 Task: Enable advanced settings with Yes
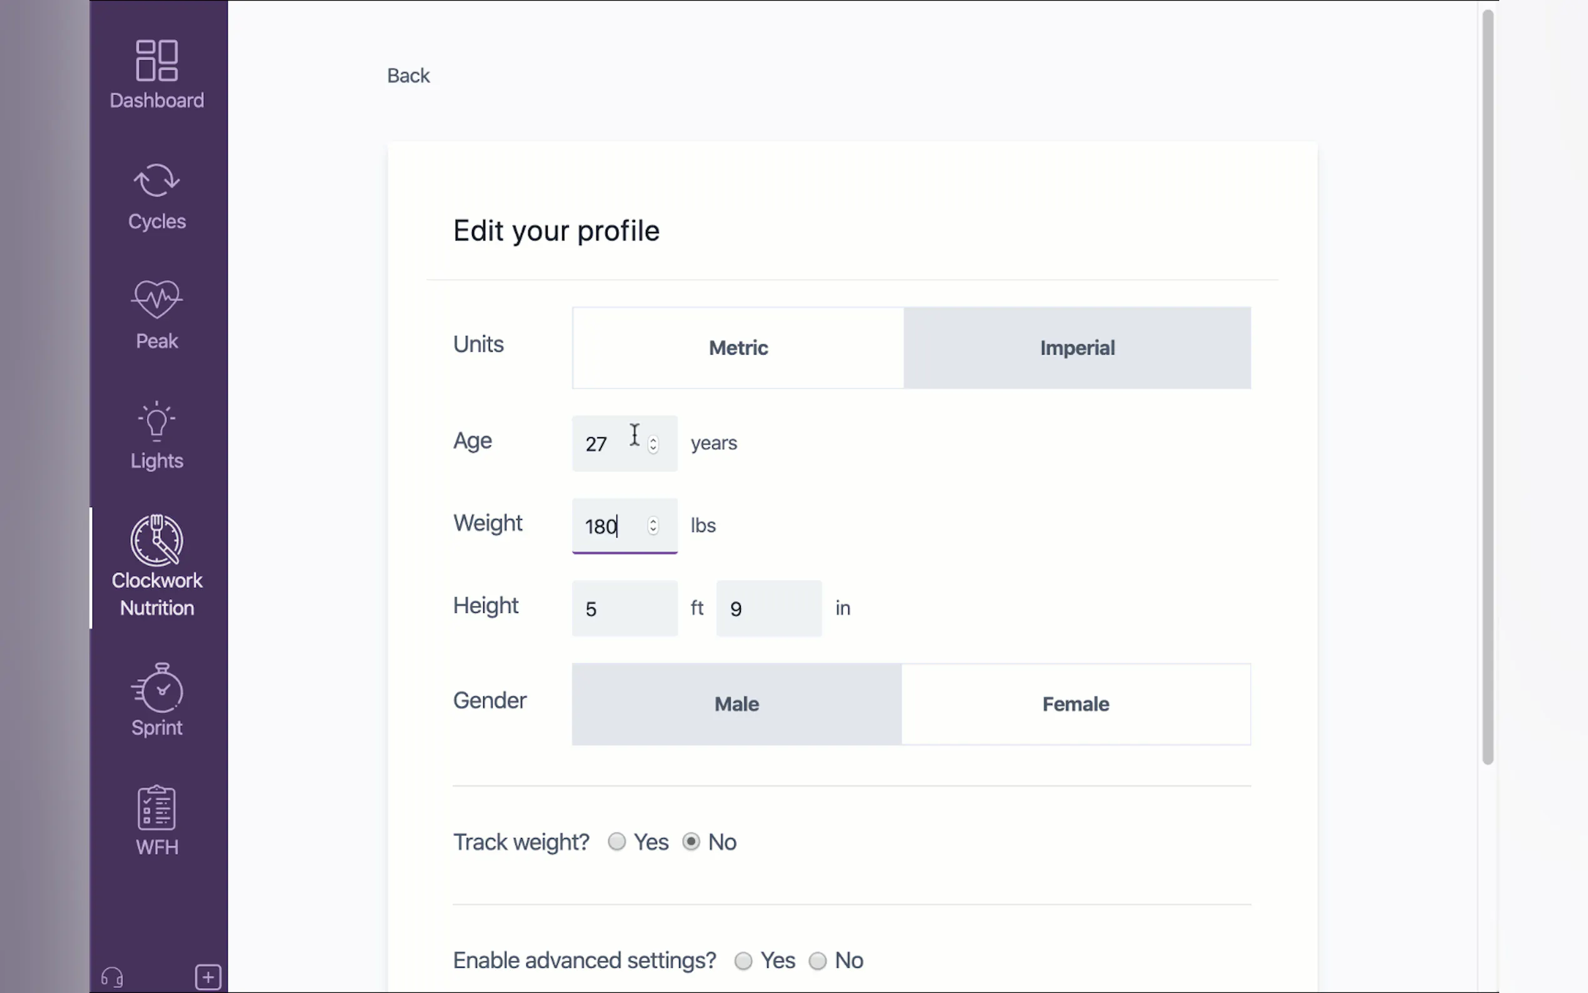pyautogui.click(x=743, y=961)
